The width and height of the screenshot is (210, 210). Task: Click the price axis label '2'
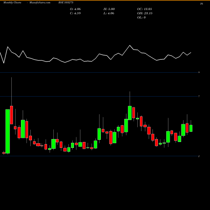[x=199, y=156]
